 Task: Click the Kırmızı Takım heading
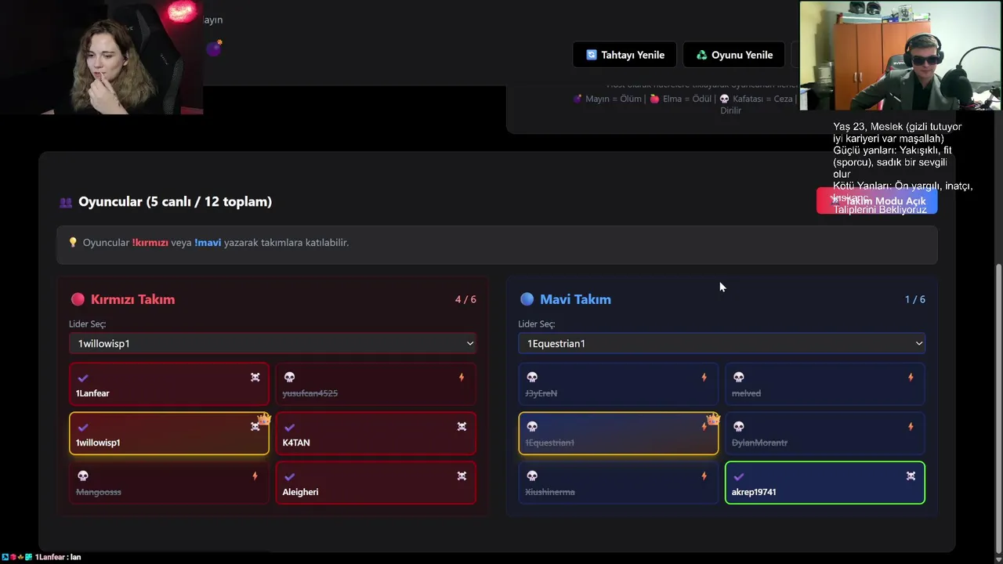pyautogui.click(x=132, y=299)
